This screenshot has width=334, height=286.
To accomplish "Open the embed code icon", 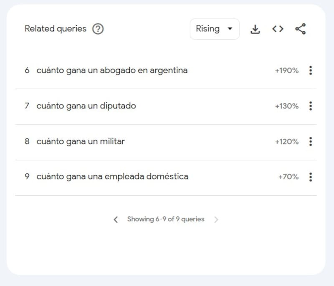I will pos(278,29).
